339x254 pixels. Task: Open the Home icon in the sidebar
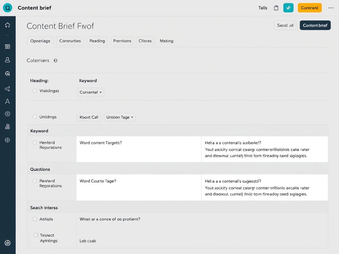tap(8, 25)
